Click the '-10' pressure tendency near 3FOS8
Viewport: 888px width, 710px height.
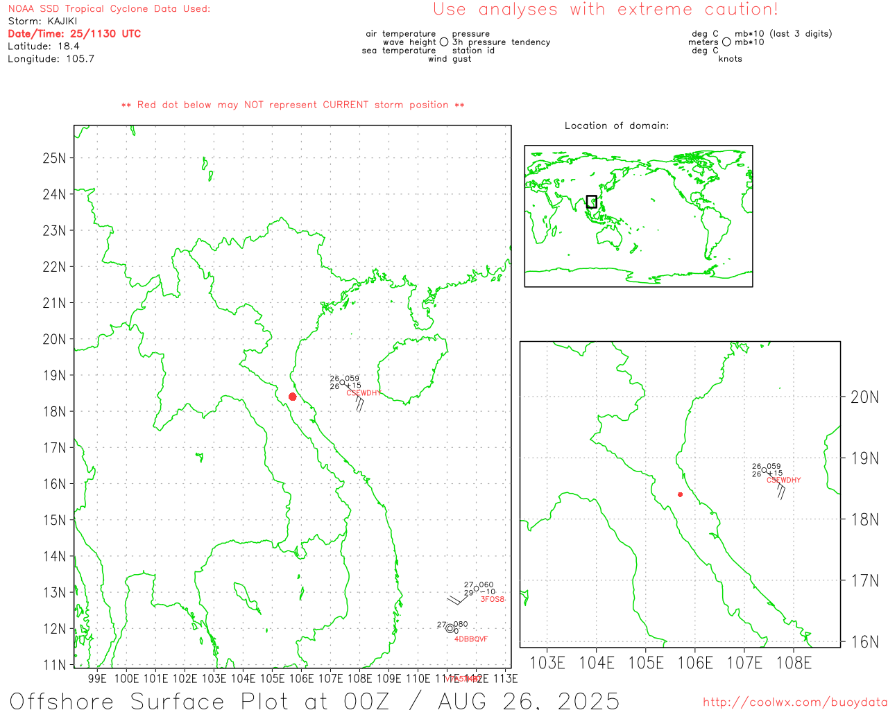click(x=488, y=592)
